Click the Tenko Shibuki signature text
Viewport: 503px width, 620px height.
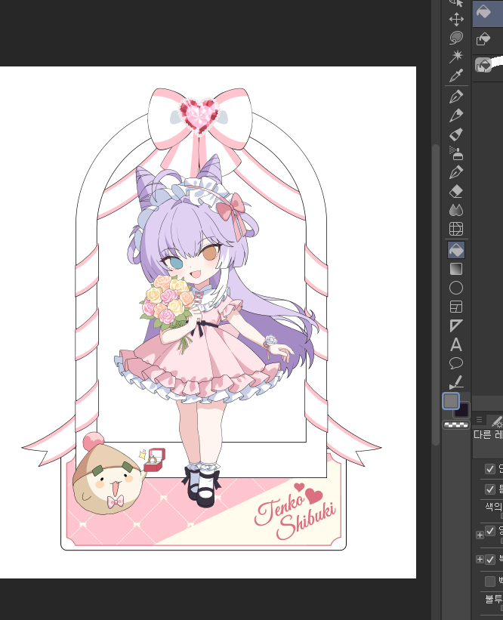click(x=295, y=516)
